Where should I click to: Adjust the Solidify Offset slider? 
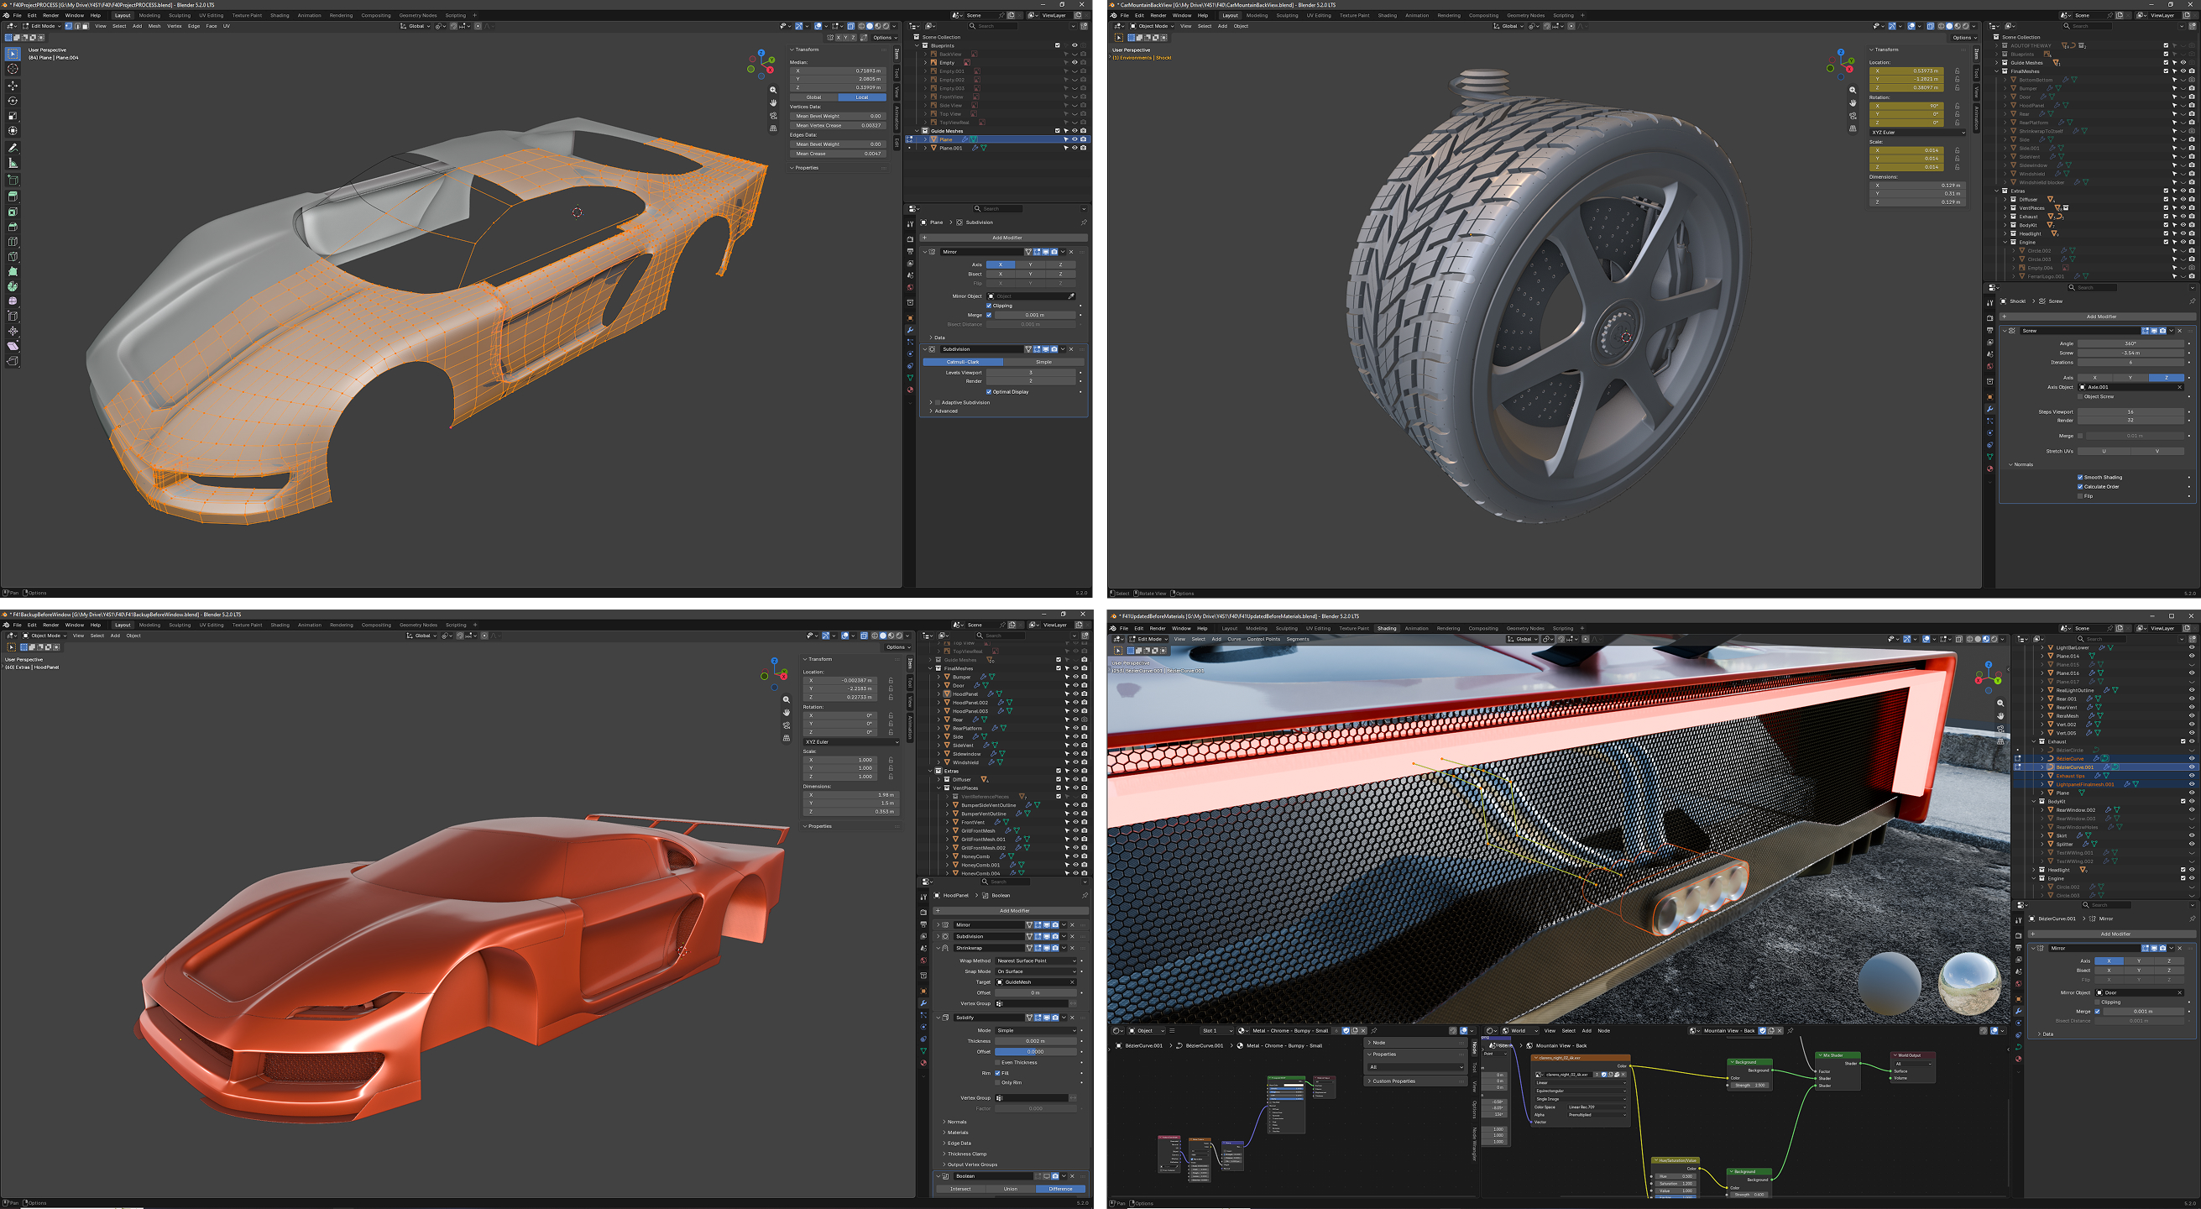point(1036,1052)
